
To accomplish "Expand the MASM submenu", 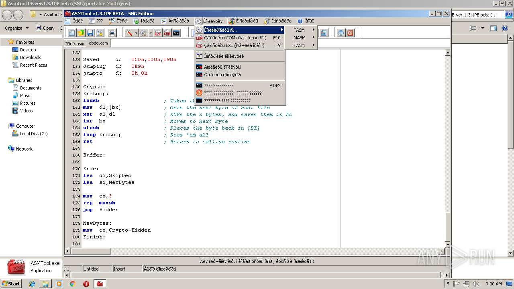I will coord(301,37).
